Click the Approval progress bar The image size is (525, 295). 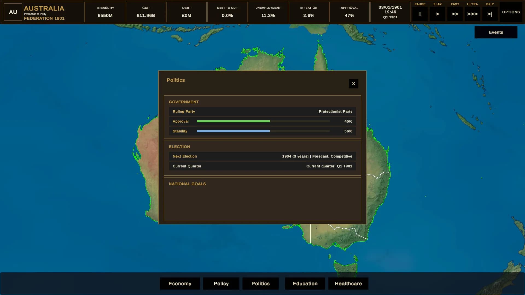pos(263,121)
